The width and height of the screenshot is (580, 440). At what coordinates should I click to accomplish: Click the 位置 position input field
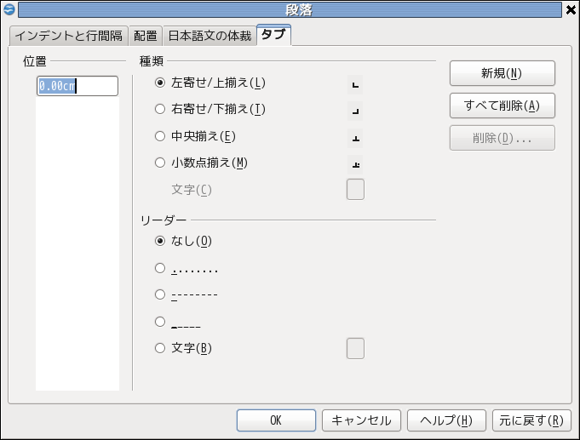tap(78, 86)
